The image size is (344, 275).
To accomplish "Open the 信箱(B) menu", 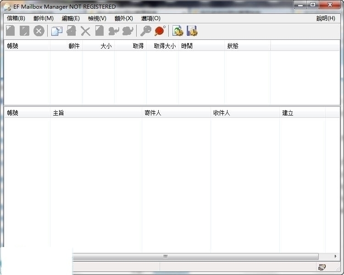I will pyautogui.click(x=16, y=18).
